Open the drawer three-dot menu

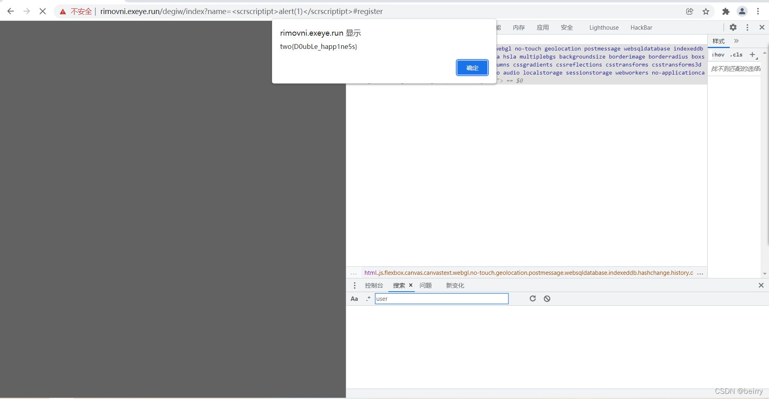(x=355, y=285)
